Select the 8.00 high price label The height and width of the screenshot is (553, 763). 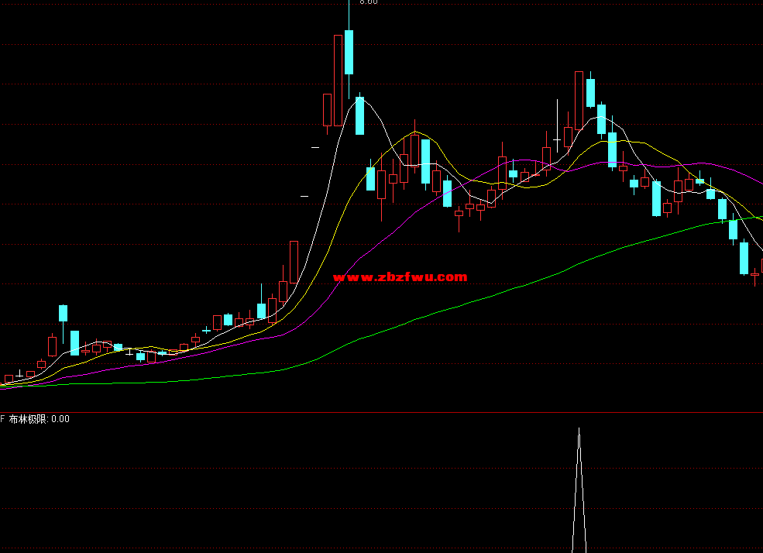[369, 2]
